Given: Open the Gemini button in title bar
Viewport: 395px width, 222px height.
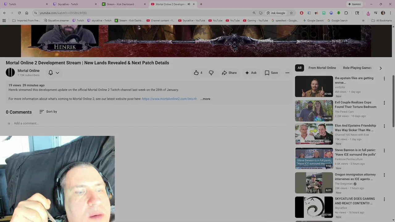Looking at the screenshot, I should tap(354, 4).
